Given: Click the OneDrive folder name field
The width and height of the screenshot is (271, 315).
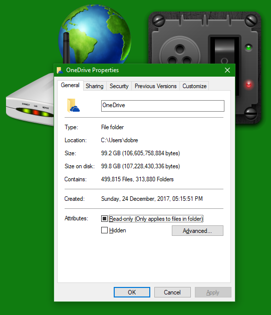Looking at the screenshot, I should pyautogui.click(x=163, y=106).
